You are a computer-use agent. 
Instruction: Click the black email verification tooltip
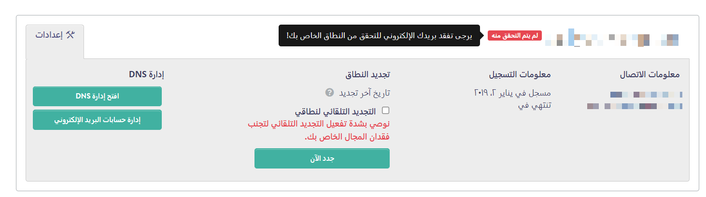coord(379,36)
